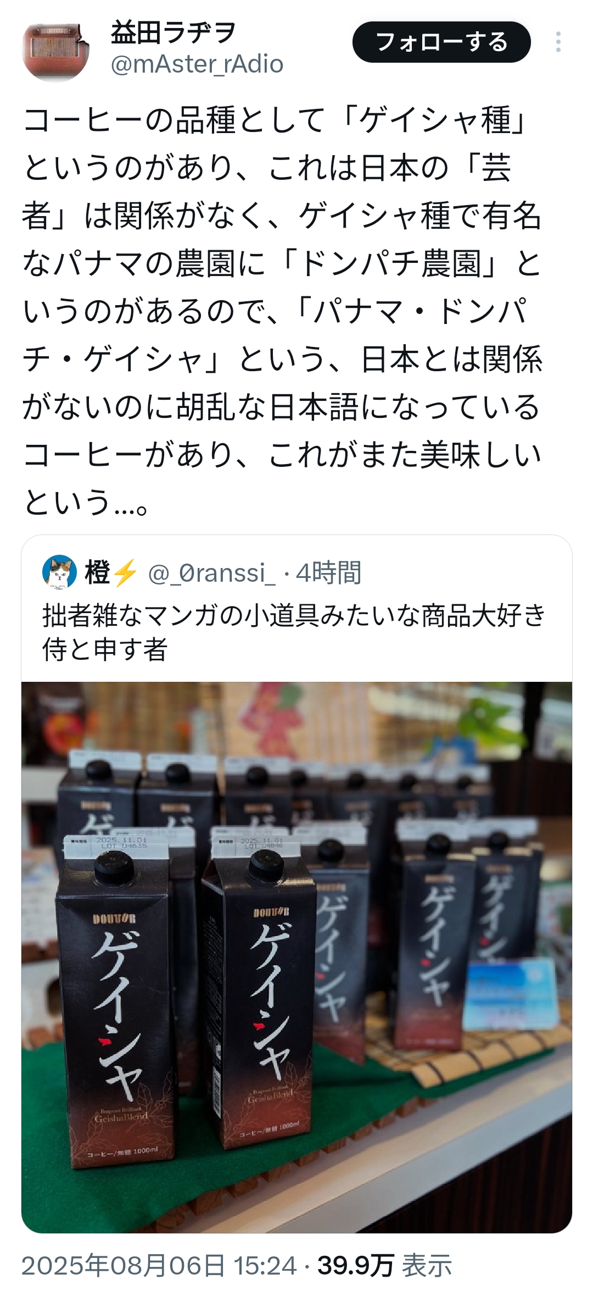Image resolution: width=593 pixels, height=1296 pixels.
Task: Tap the 侍と申す者 line in quoted tweet
Action: 105,649
